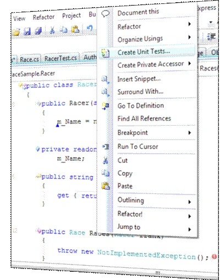The width and height of the screenshot is (220, 280).
Task: Click the 'm_Name;' field declaration
Action: point(70,158)
